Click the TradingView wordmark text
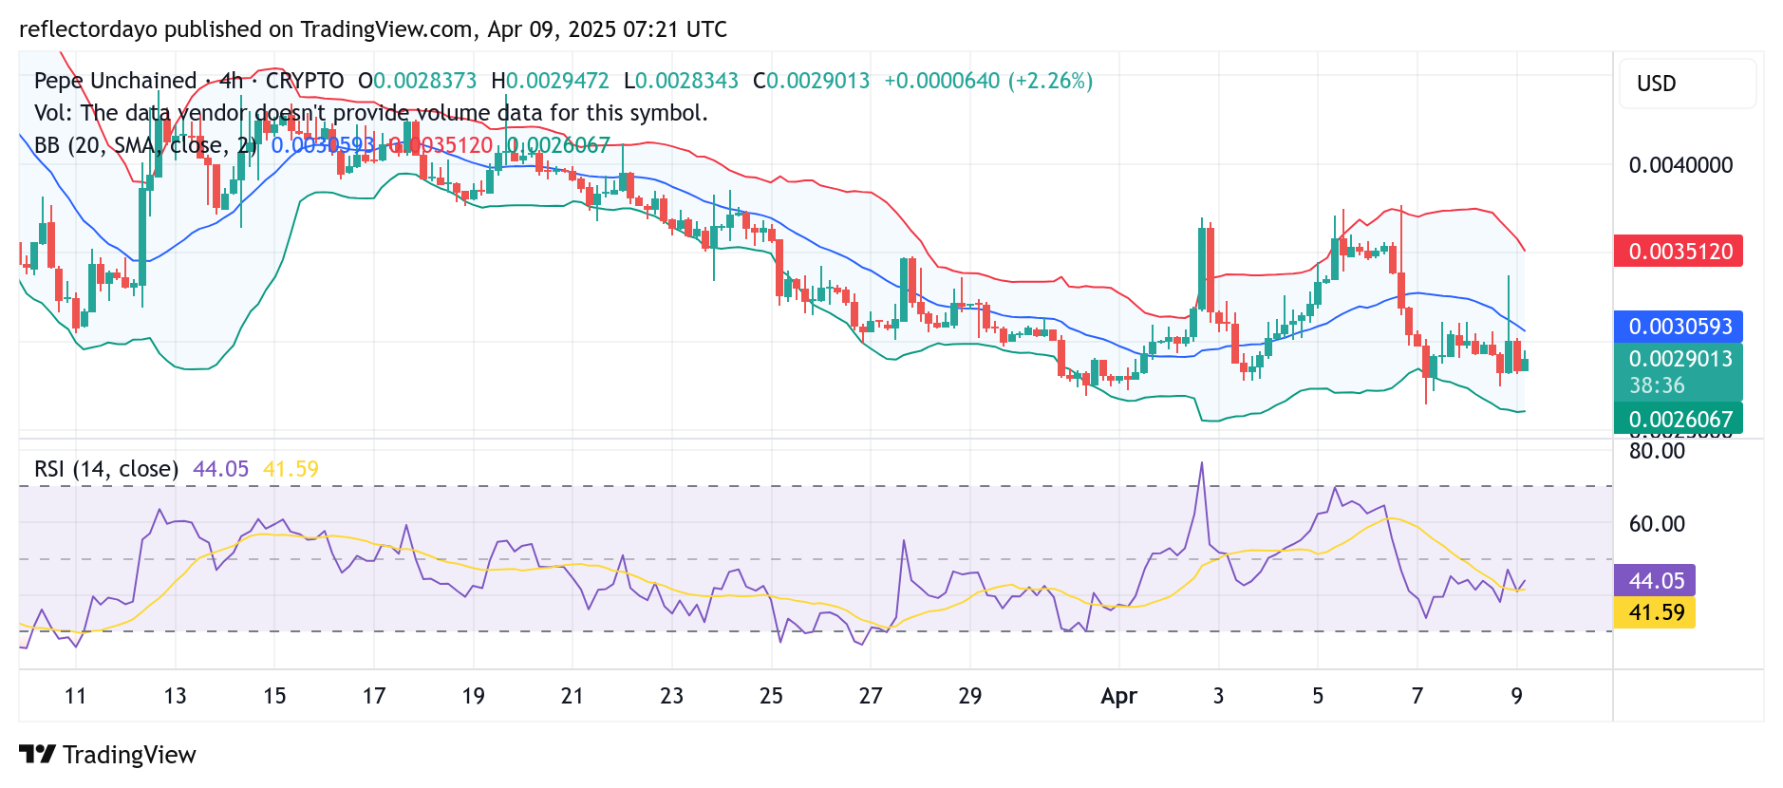This screenshot has width=1783, height=788. tap(129, 755)
